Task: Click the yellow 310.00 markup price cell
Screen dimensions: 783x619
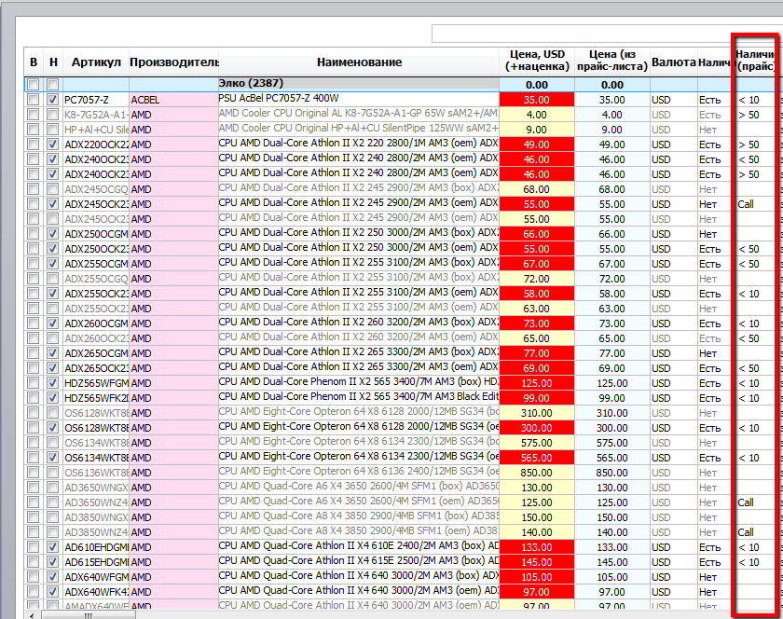Action: (x=537, y=413)
